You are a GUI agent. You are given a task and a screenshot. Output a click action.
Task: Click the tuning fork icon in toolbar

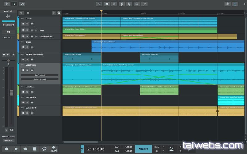[144, 4]
